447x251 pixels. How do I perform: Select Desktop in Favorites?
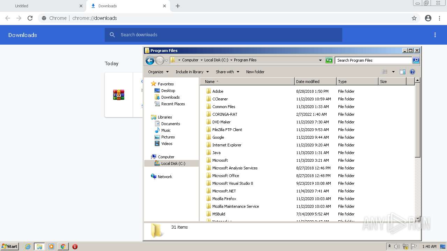click(x=168, y=91)
